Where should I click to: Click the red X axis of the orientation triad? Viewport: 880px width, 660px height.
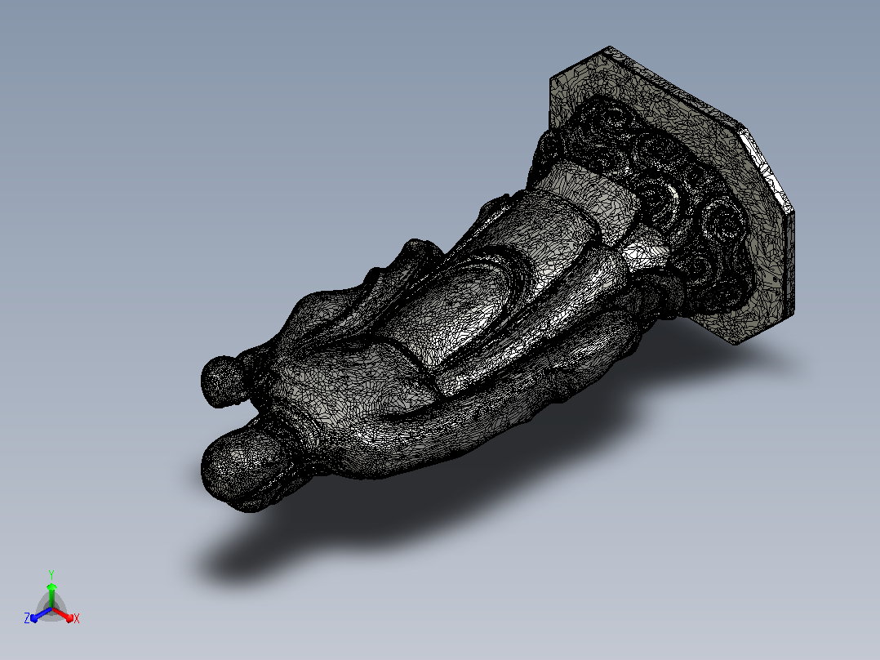click(x=63, y=614)
